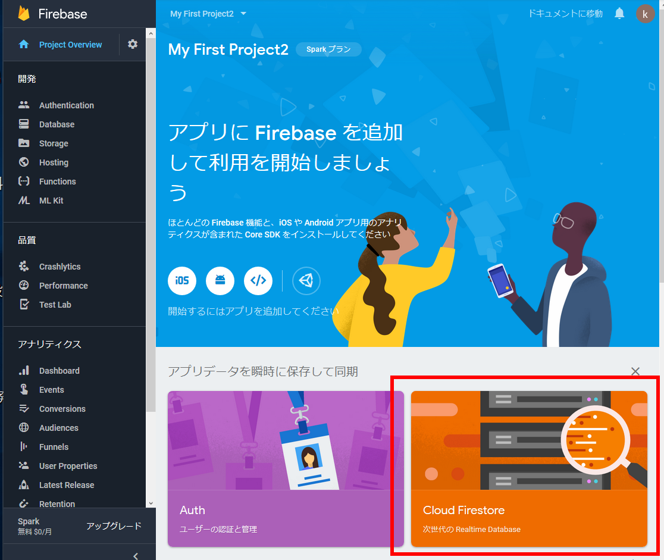
Task: Add an iOS app
Action: [x=182, y=280]
